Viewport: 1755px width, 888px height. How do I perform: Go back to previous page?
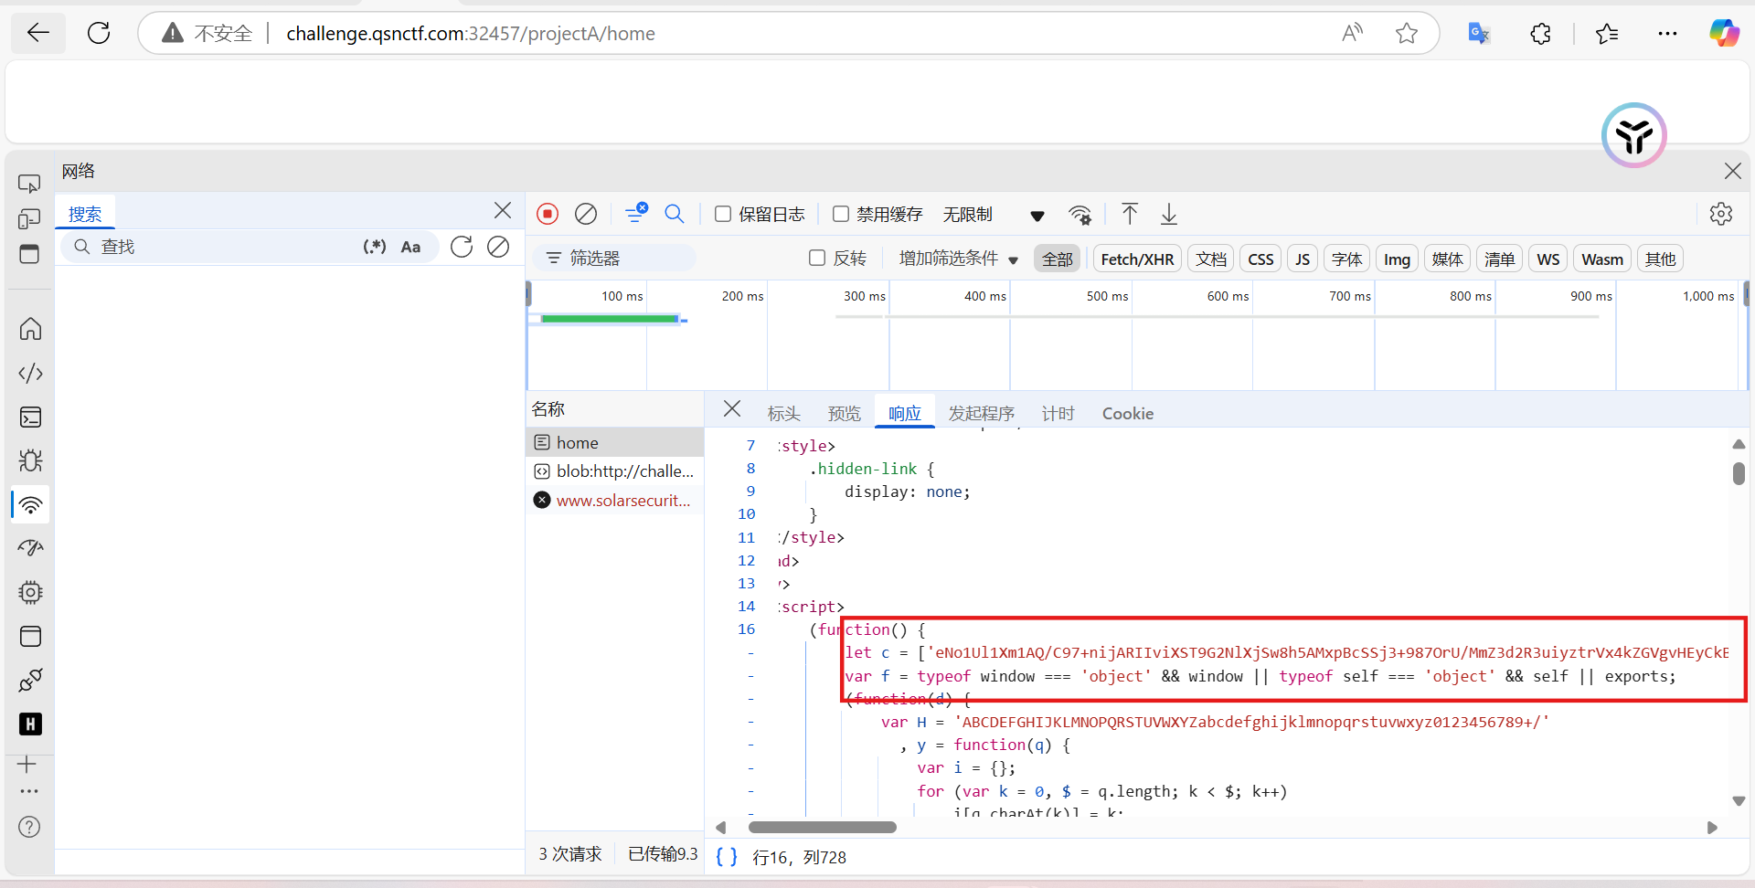[x=38, y=34]
